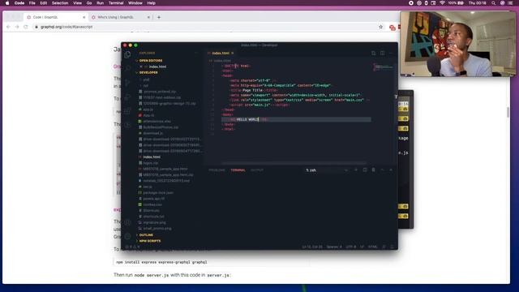Viewport: 519px width, 292px height.
Task: Switch to the OUTPUT panel tab
Action: 257,170
